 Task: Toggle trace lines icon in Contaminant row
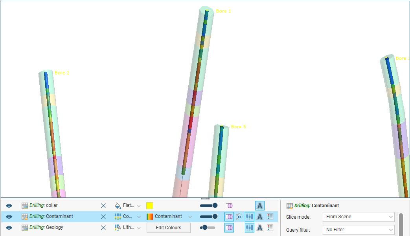(x=250, y=217)
